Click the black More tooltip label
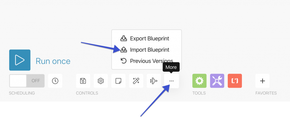 171,67
